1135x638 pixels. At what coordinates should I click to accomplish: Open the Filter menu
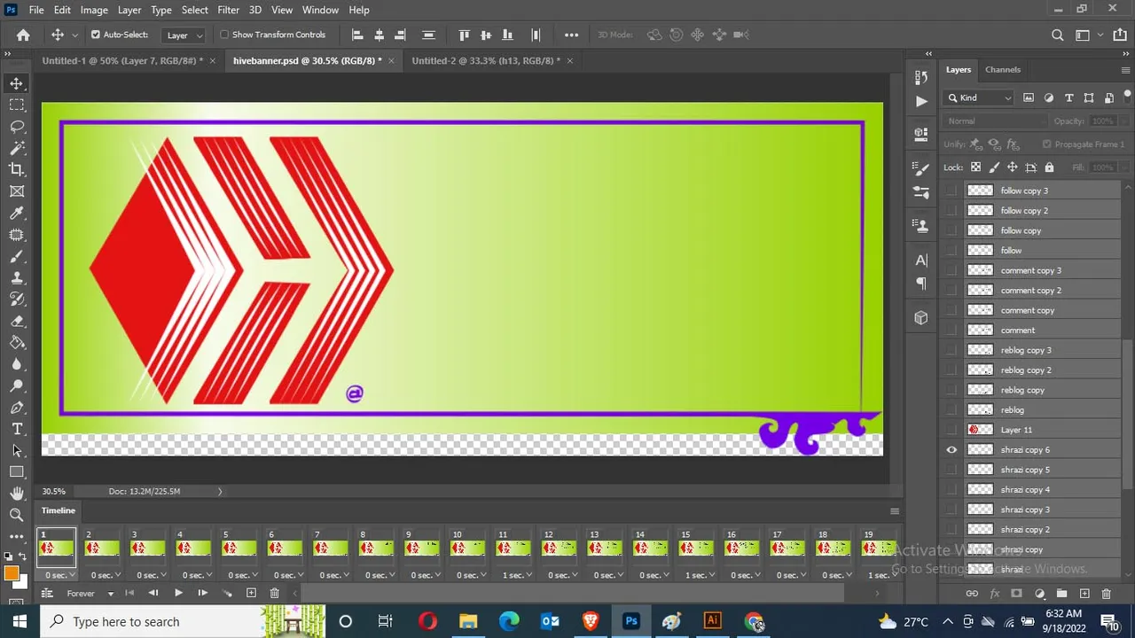(x=228, y=10)
